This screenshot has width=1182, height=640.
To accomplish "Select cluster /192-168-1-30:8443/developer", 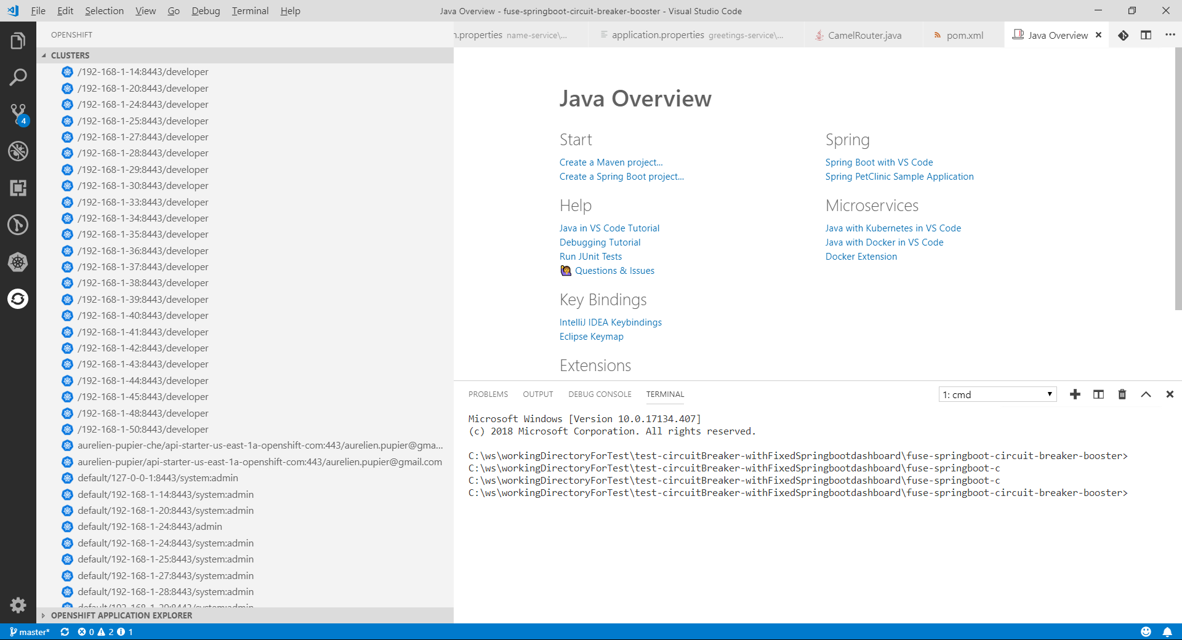I will click(245, 186).
